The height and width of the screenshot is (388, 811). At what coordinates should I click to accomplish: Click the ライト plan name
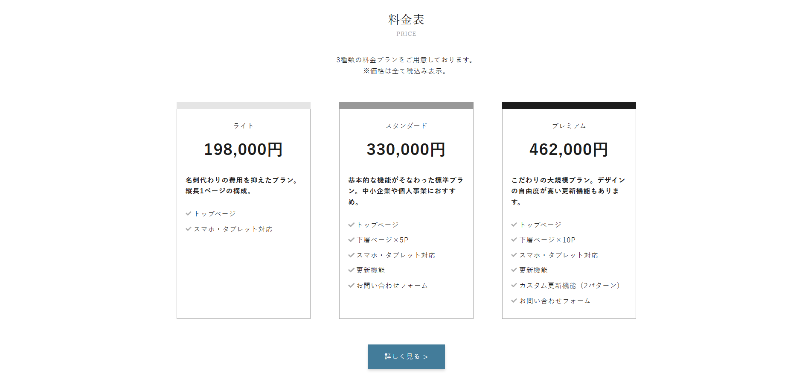pos(243,126)
